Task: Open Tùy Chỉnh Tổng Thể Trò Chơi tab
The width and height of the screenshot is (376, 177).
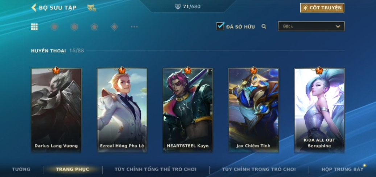Action: click(x=156, y=169)
